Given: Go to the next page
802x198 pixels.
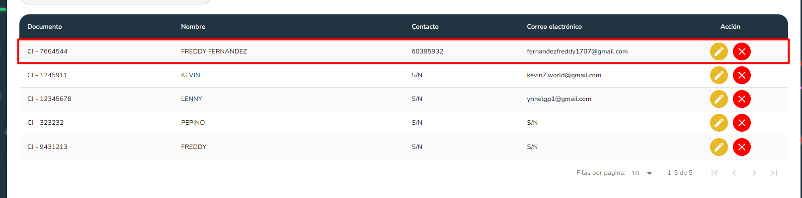Looking at the screenshot, I should [x=754, y=173].
